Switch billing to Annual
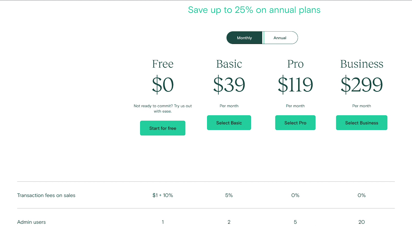412x226 pixels. 280,38
